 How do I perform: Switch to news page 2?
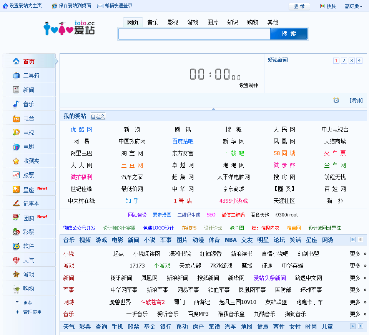(344, 61)
